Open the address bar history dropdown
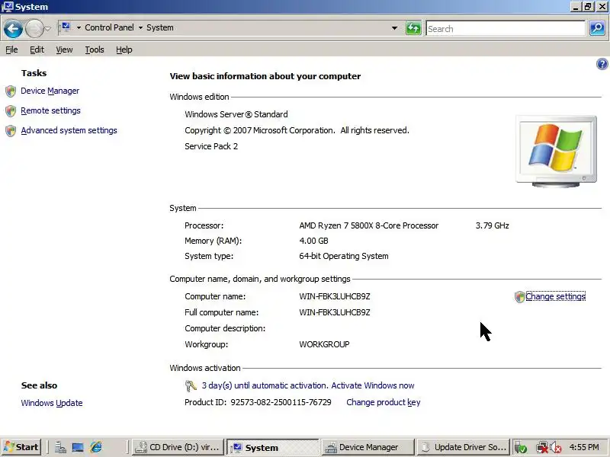This screenshot has width=610, height=457. coord(394,28)
